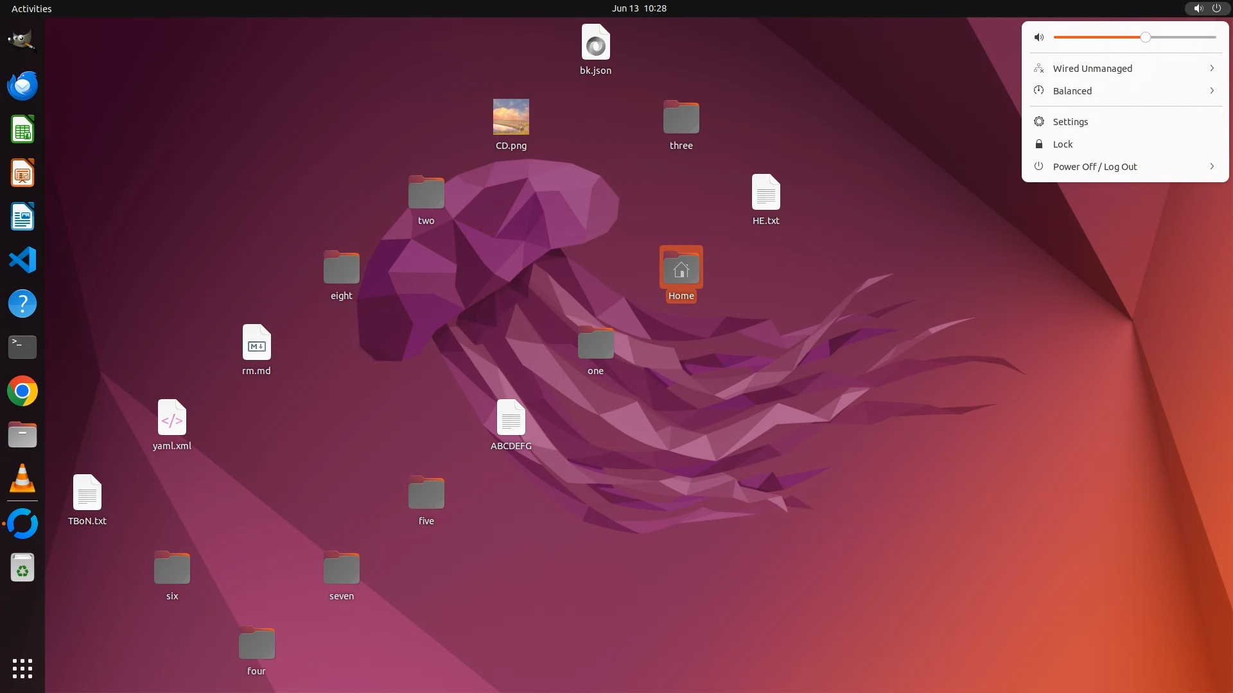Select the folder named one
Viewport: 1233px width, 693px height.
(x=595, y=351)
